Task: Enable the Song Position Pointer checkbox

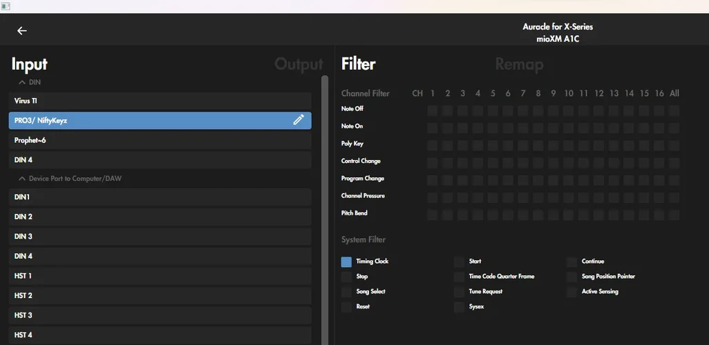Action: (x=571, y=277)
